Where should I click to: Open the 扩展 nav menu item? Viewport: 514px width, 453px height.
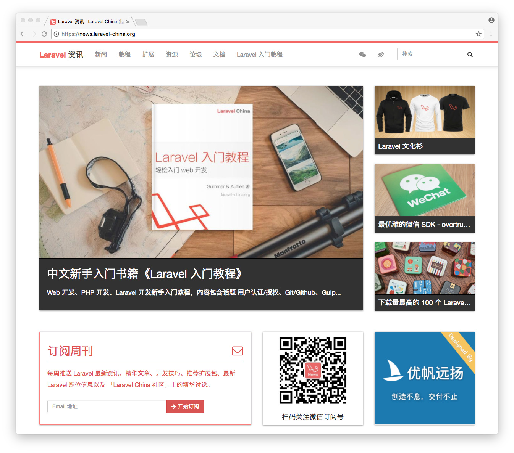point(148,55)
